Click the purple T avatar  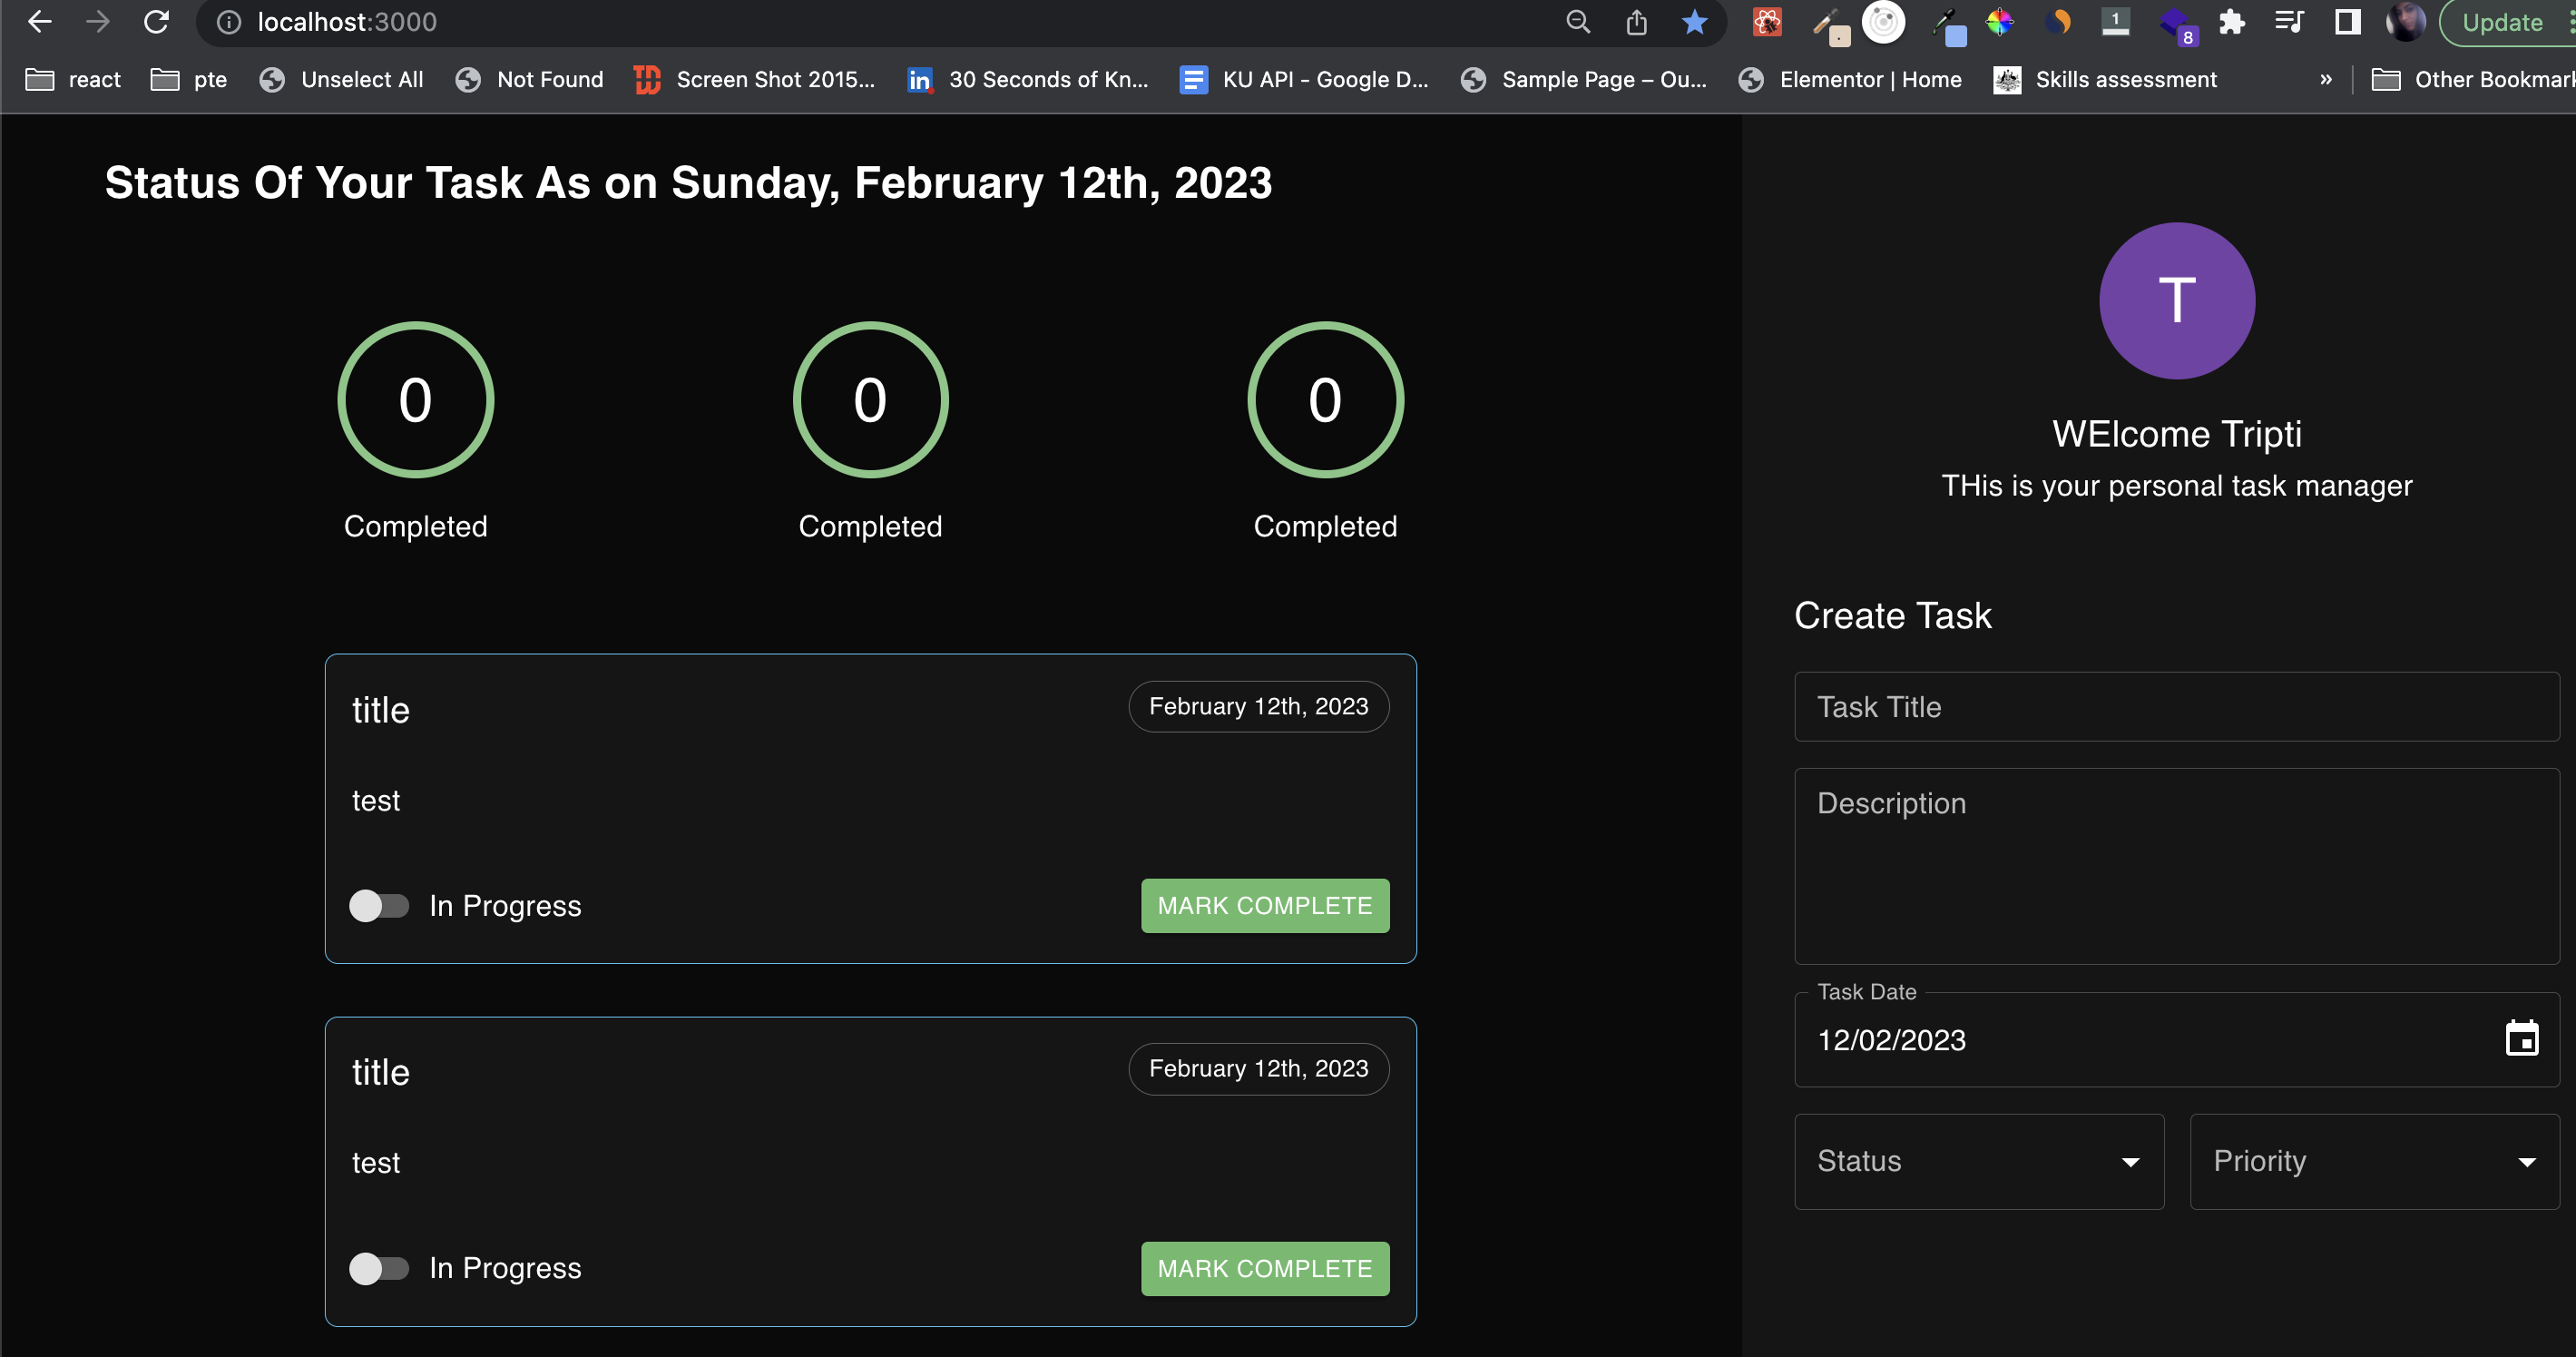click(2176, 301)
